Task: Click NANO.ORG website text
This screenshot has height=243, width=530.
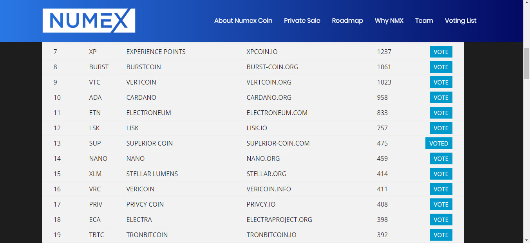Action: pos(263,158)
